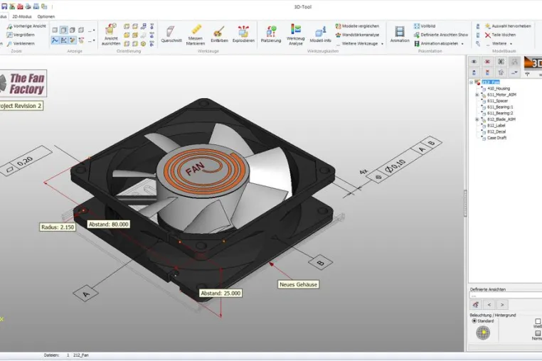
Task: Click the red hide-parts eye icon in tree toolbar
Action: (x=487, y=62)
